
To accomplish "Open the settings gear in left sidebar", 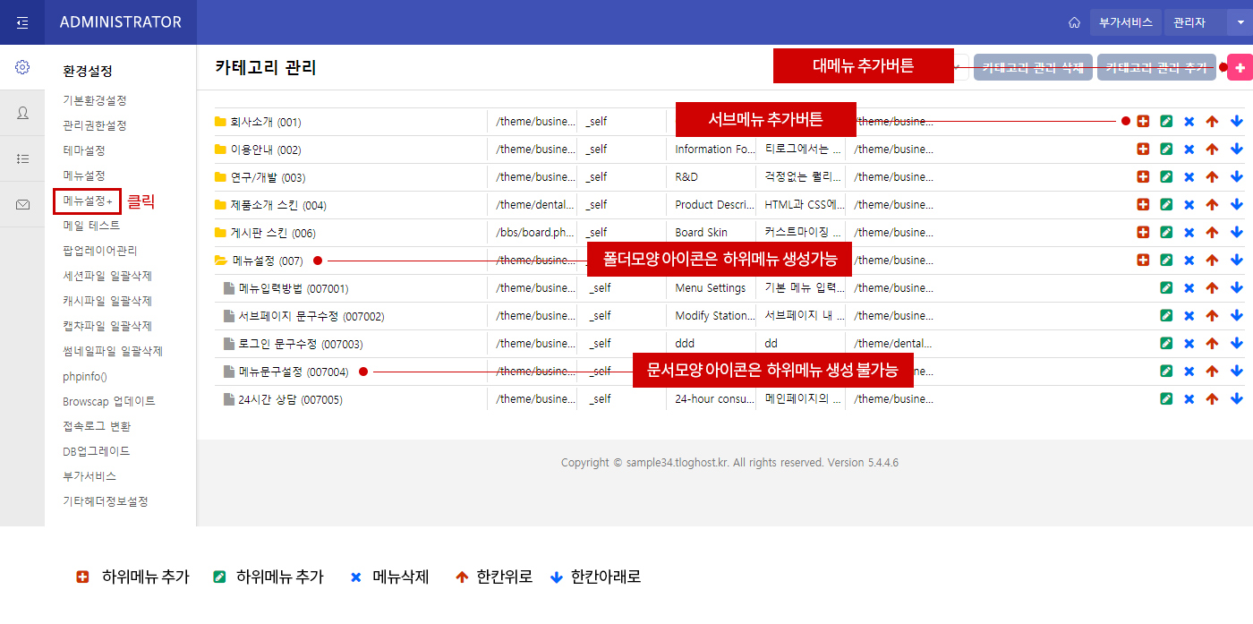I will [x=22, y=67].
